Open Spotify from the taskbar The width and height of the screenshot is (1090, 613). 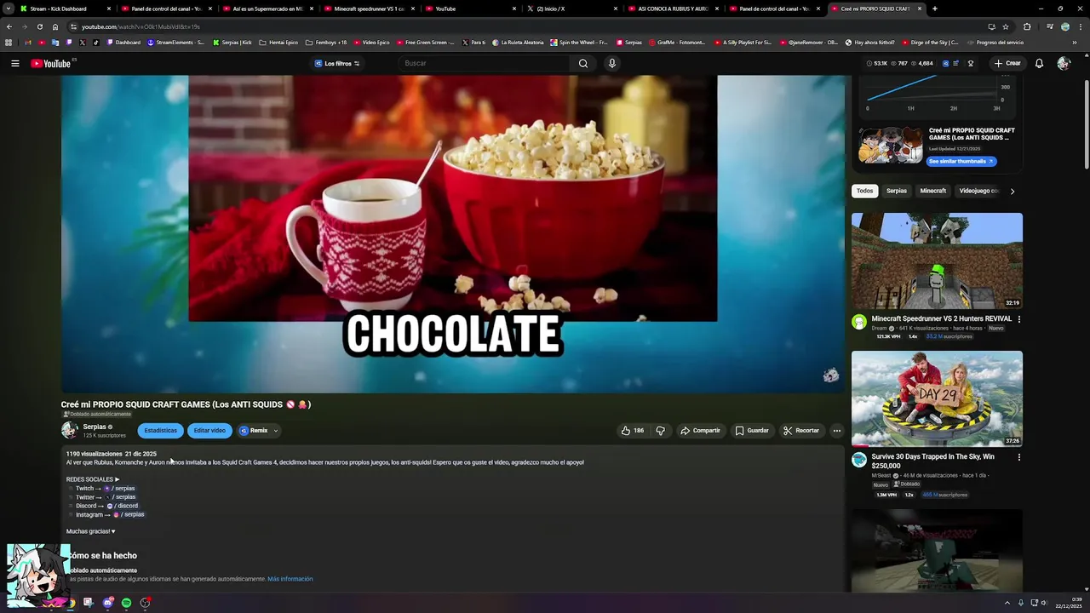pos(126,603)
